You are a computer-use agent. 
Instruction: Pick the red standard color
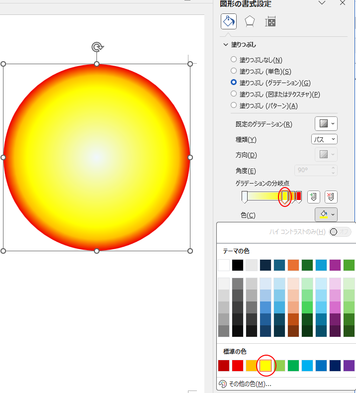coord(238,366)
